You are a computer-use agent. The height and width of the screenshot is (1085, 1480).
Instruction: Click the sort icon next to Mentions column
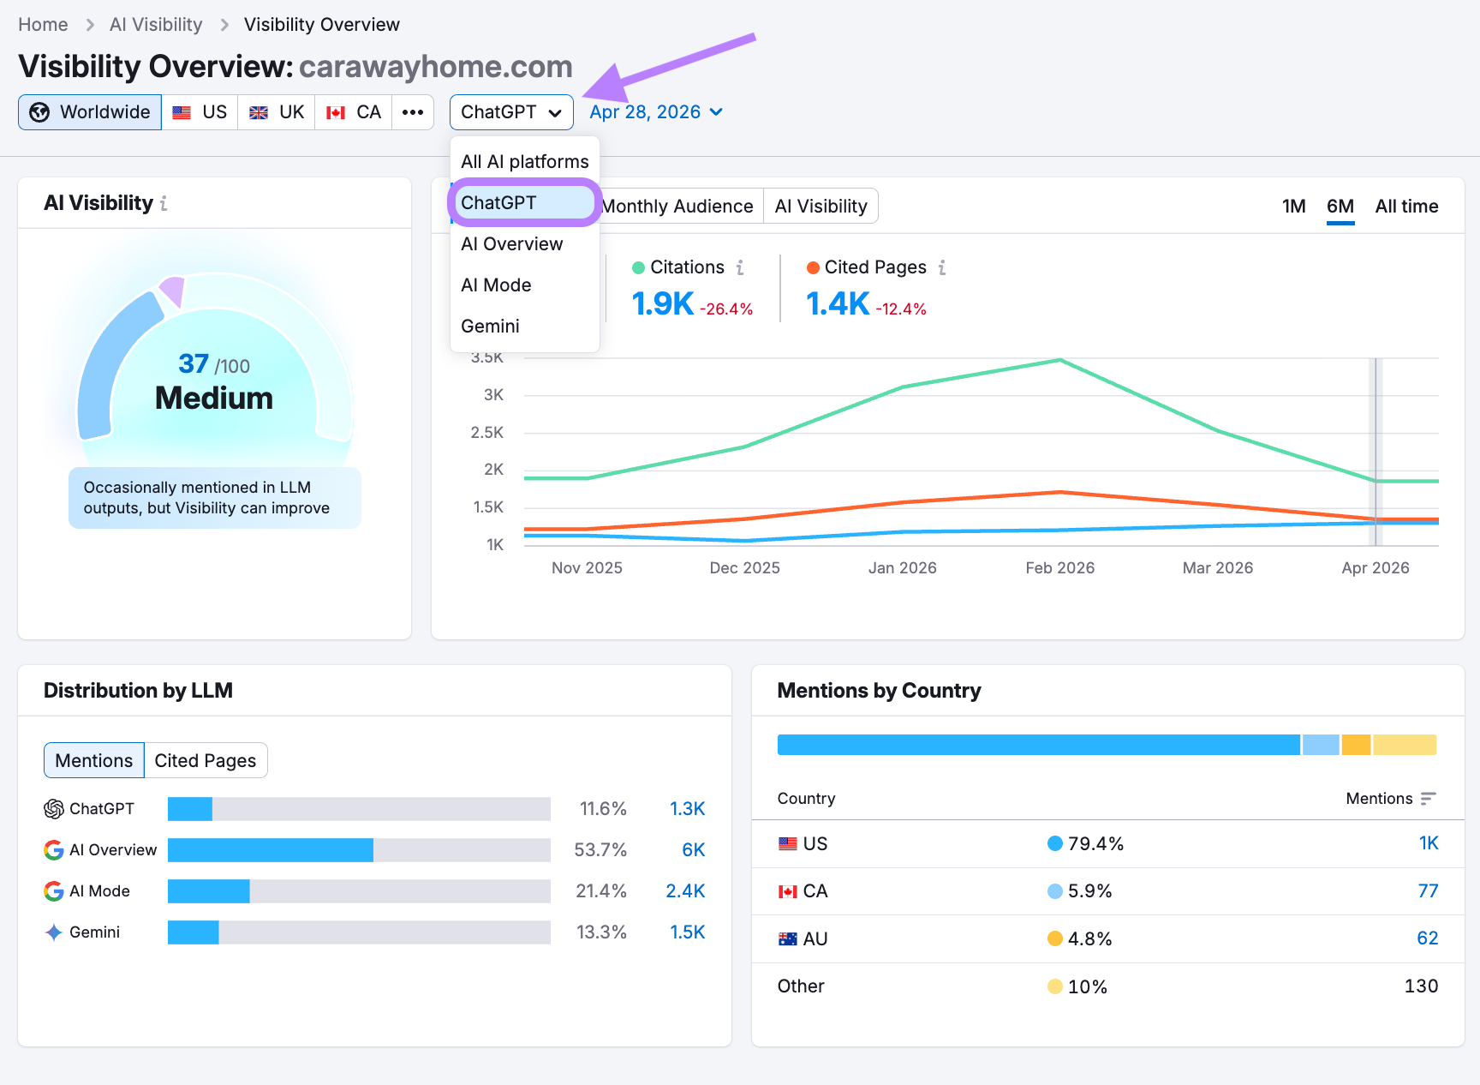pos(1428,799)
